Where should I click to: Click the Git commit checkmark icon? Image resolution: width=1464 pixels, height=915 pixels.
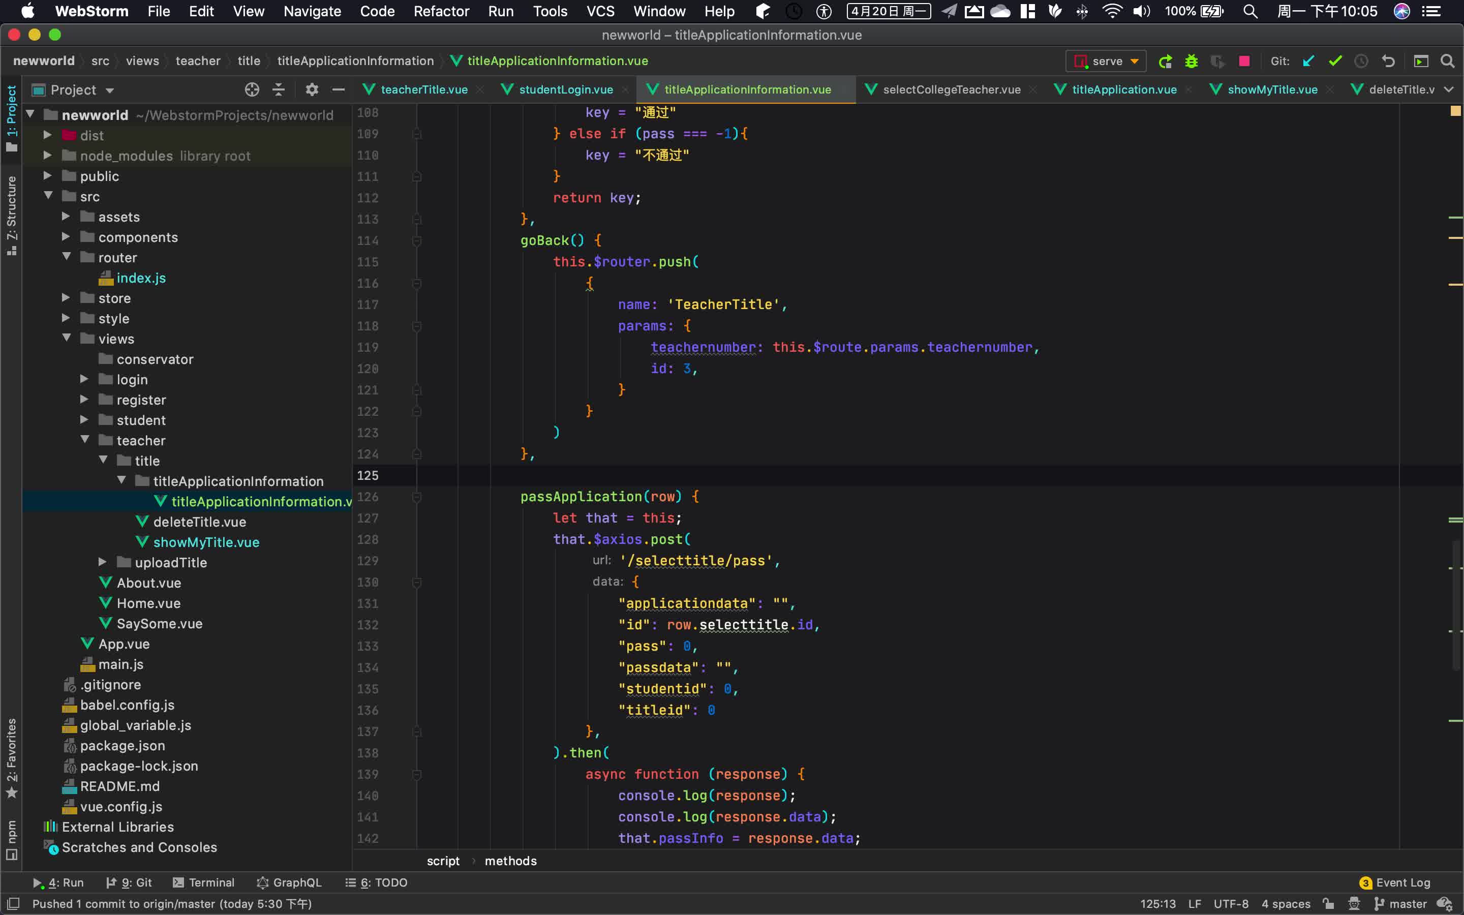tap(1334, 61)
